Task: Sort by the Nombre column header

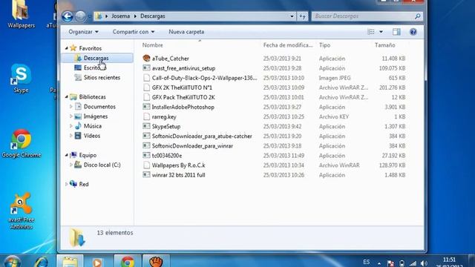Action: coord(200,45)
